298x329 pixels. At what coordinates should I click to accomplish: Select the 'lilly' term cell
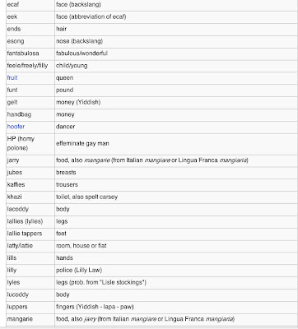tap(30, 271)
